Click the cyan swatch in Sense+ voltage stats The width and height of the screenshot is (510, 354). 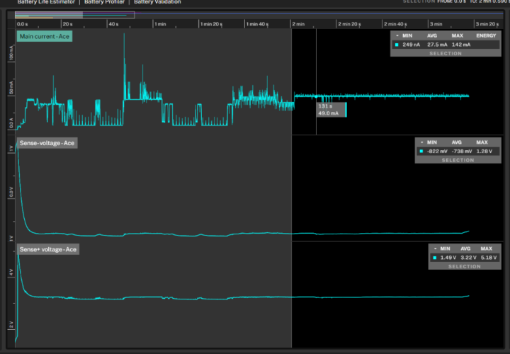pyautogui.click(x=434, y=258)
